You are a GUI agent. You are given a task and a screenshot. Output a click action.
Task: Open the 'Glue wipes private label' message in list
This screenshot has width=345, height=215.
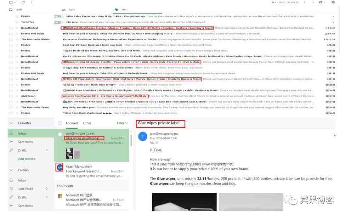(x=92, y=145)
